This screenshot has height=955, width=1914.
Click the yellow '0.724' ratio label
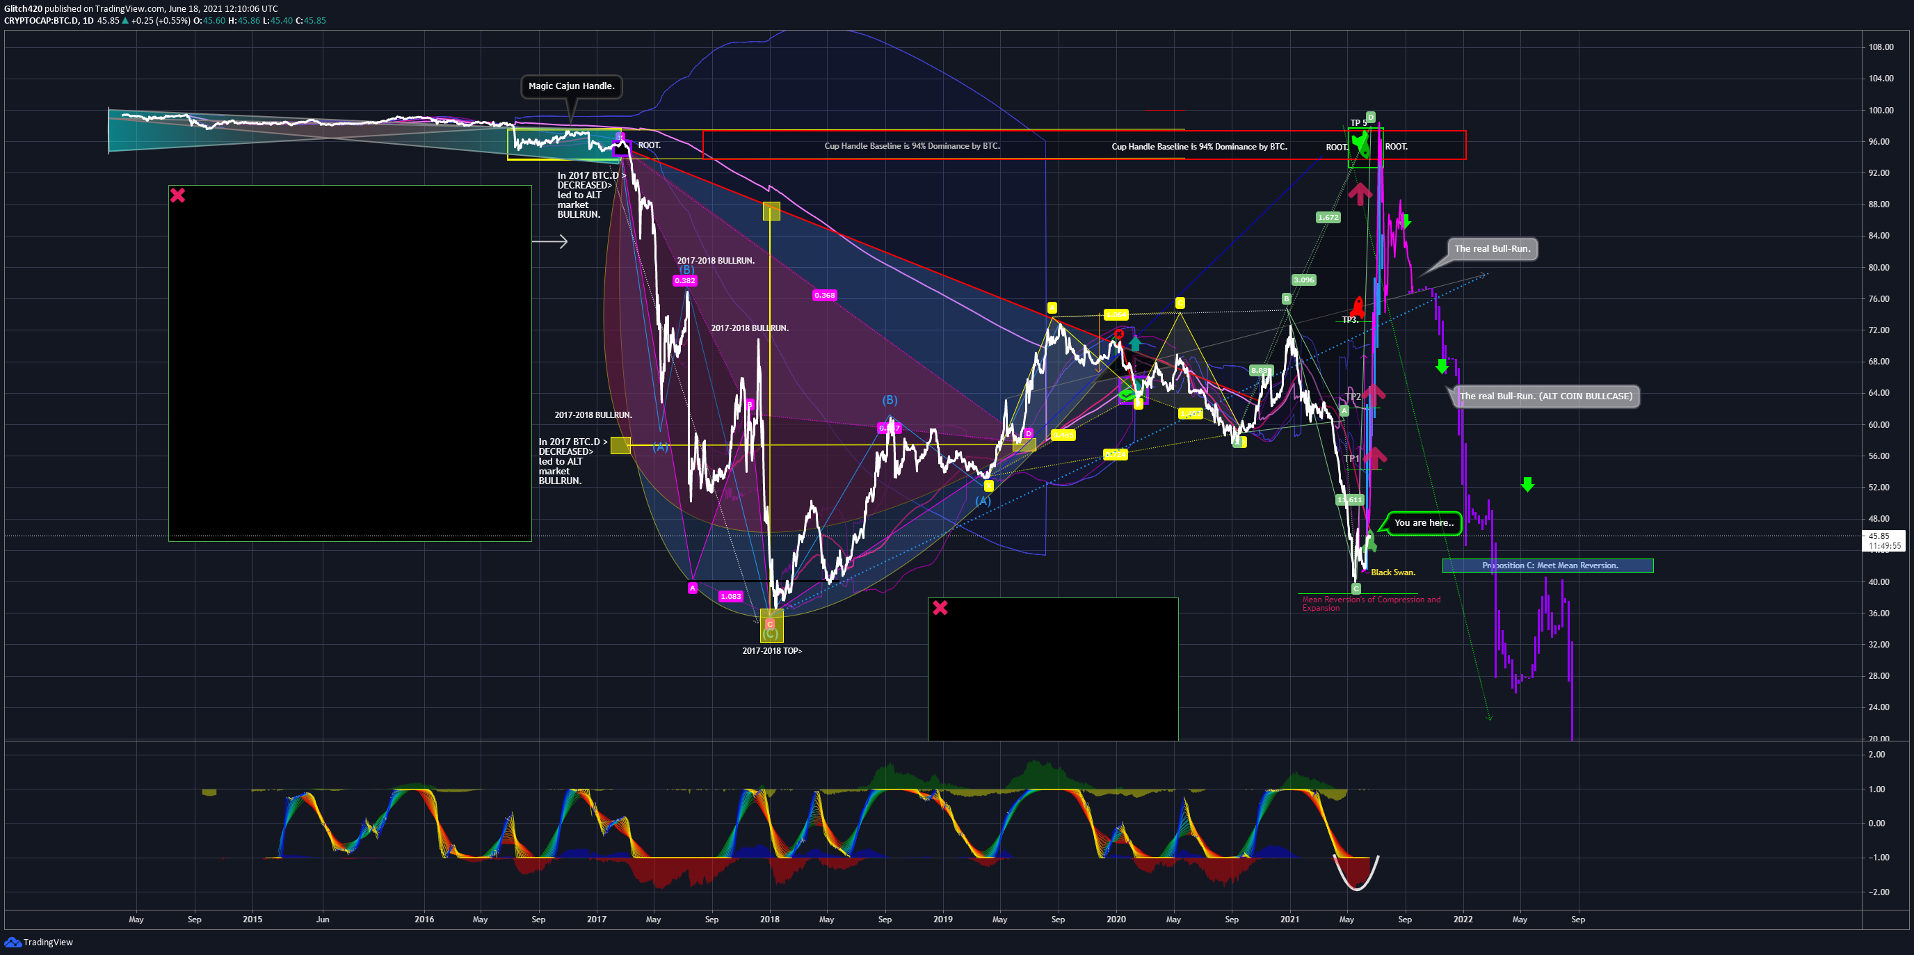coord(1114,454)
